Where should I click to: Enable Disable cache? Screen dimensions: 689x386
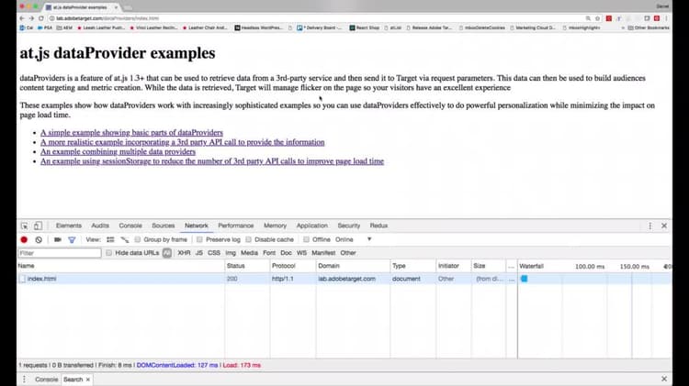click(248, 239)
